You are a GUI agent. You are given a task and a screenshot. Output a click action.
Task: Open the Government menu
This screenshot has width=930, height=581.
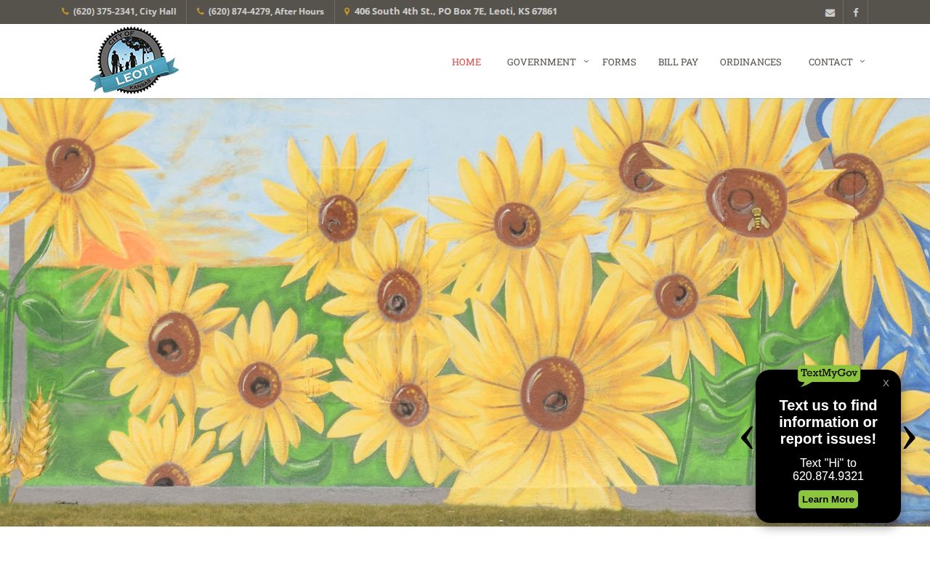541,62
